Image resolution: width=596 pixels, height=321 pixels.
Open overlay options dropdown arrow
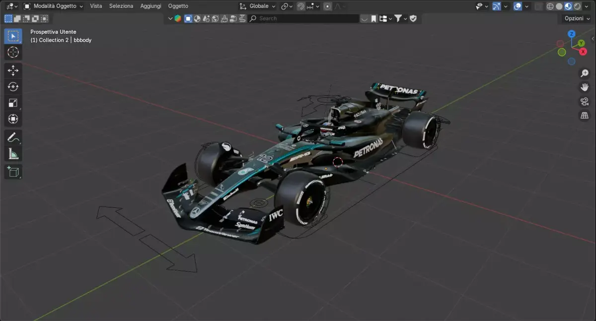pos(526,6)
